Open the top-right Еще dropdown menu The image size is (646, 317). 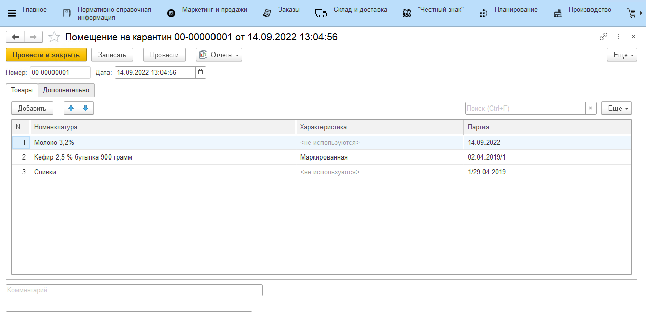(622, 55)
